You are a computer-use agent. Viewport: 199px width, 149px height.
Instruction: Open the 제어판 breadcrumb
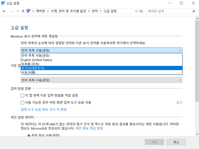click(x=40, y=11)
